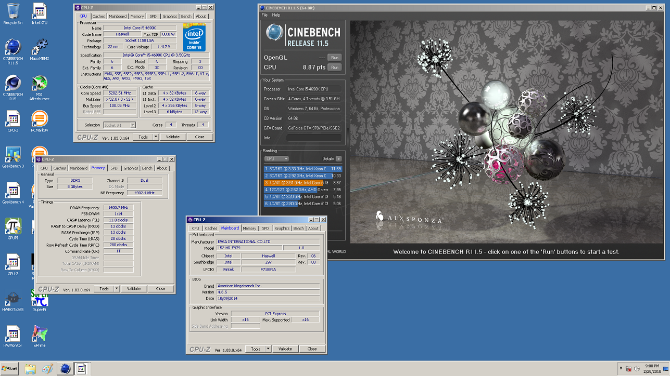Expand the ranking Details arrow

(x=339, y=158)
